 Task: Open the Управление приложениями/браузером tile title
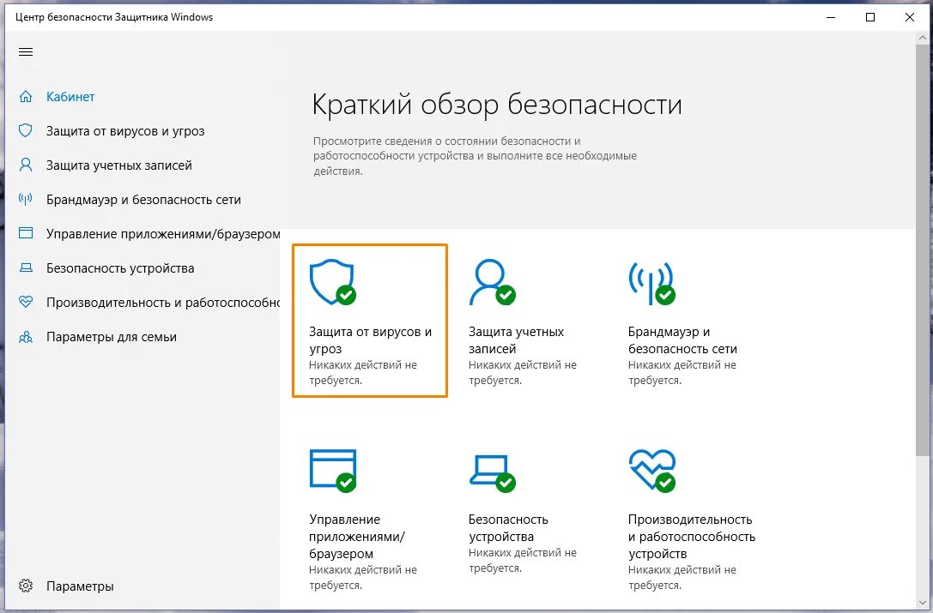click(356, 537)
